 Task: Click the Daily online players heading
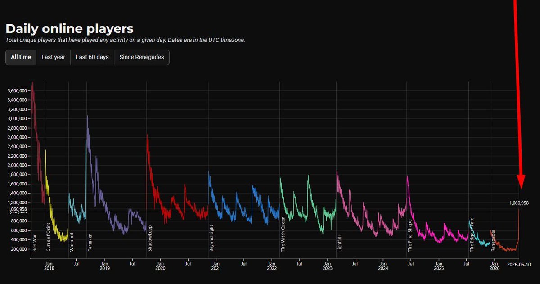(69, 29)
